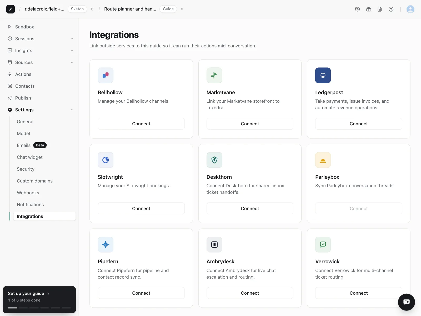Click the r.delacroix.field workspace name
Viewport: 421px width, 316px height.
(x=44, y=9)
